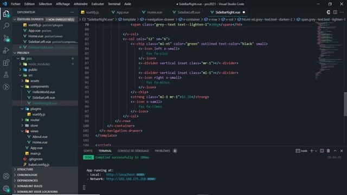The height and width of the screenshot is (195, 347).
Task: Click the VS Code logo icon
Action: pos(4,4)
